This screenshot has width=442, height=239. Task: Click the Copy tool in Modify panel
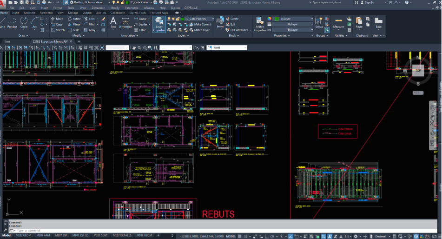[x=57, y=25]
